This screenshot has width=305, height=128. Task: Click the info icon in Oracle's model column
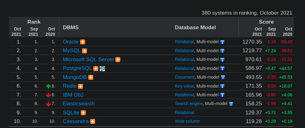point(222,42)
